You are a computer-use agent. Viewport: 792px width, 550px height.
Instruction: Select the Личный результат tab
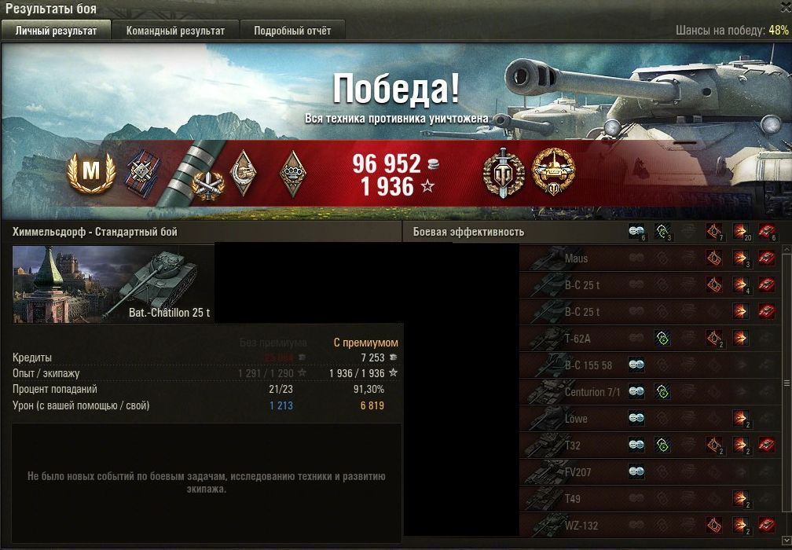pyautogui.click(x=56, y=31)
